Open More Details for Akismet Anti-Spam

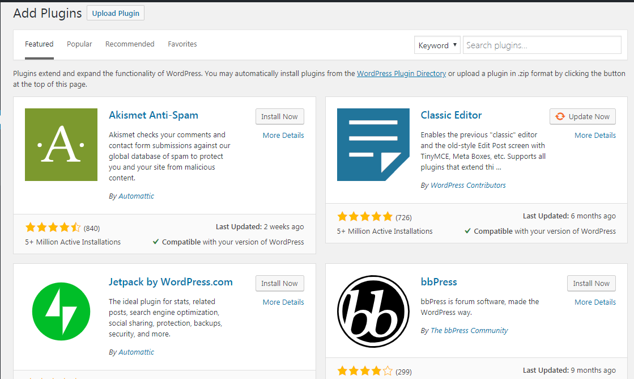tap(283, 135)
